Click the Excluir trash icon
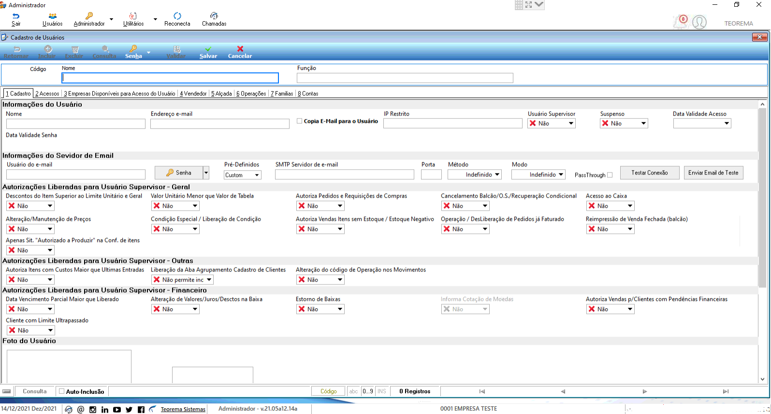Image resolution: width=771 pixels, height=414 pixels. [x=75, y=49]
